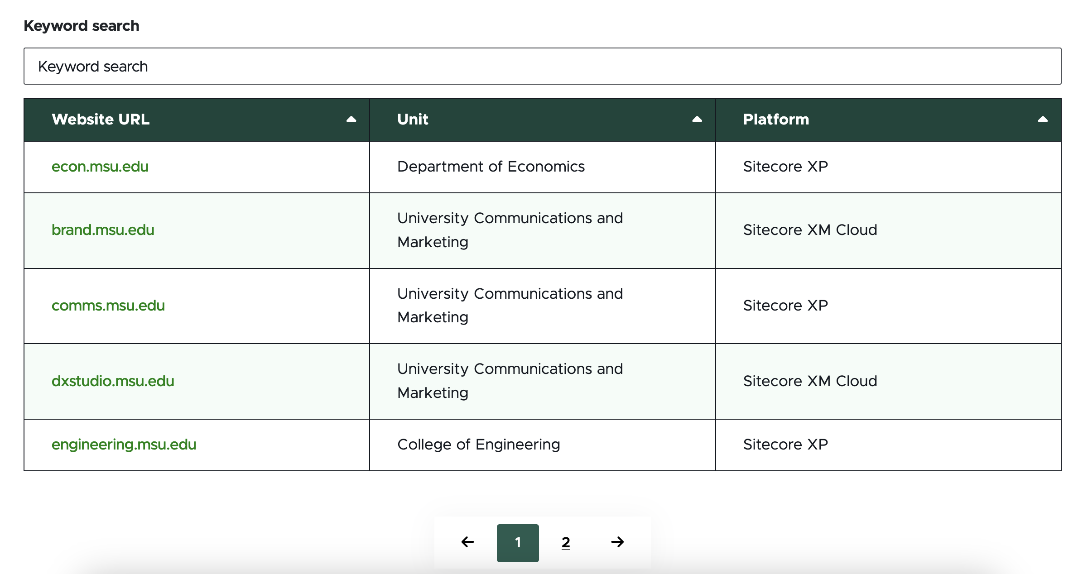
Task: Click the Keyword search input field
Action: coord(542,66)
